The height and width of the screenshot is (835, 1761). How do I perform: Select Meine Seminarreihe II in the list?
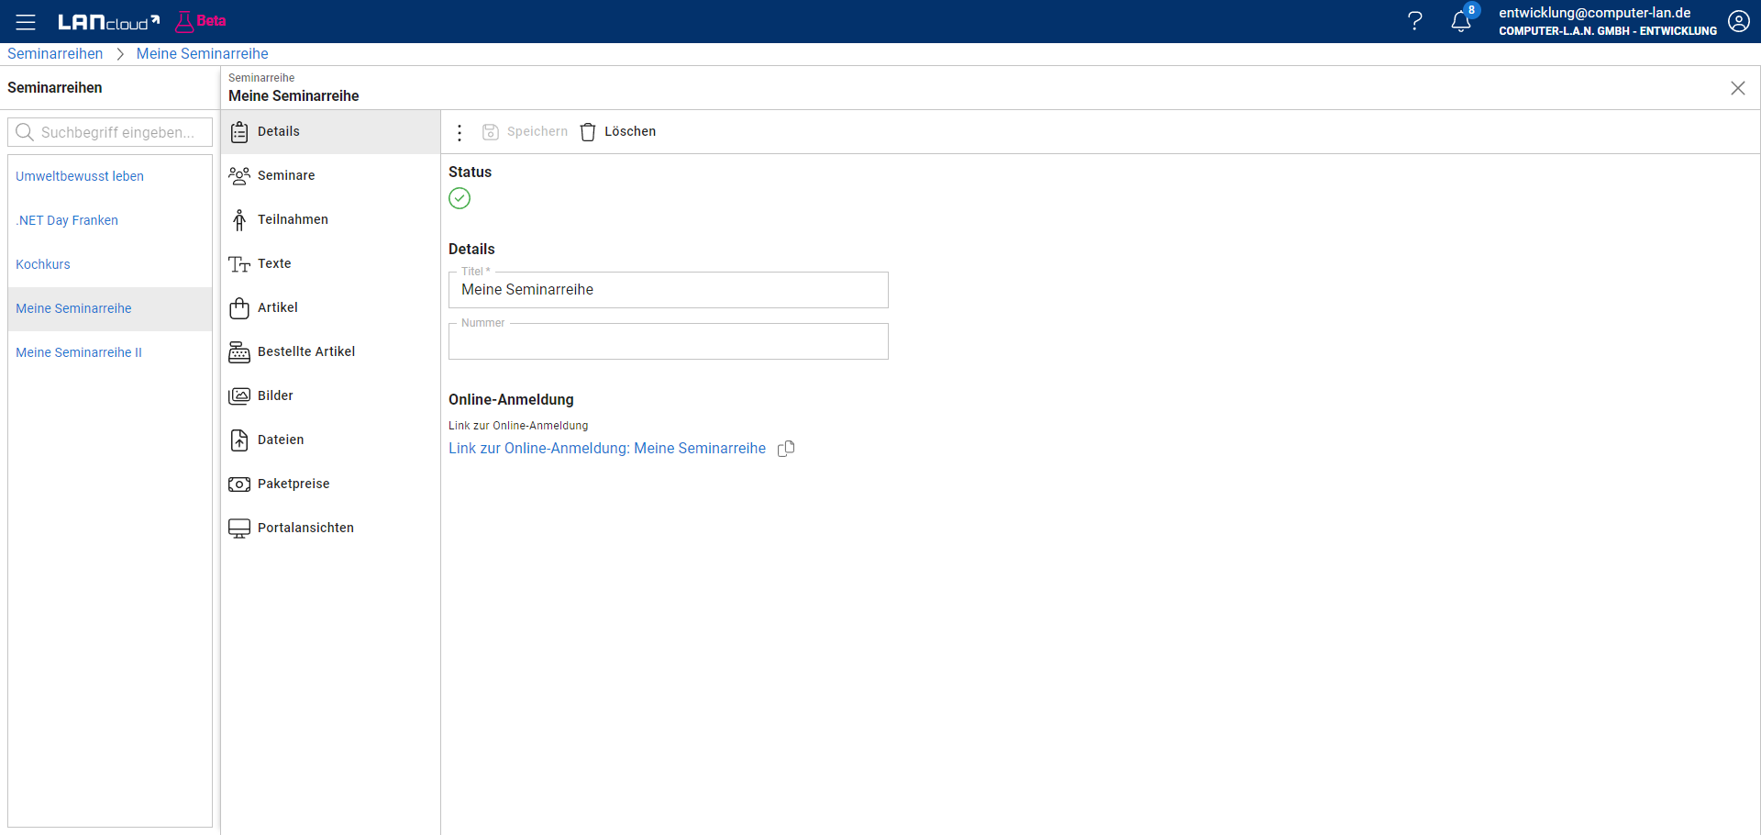(x=110, y=353)
